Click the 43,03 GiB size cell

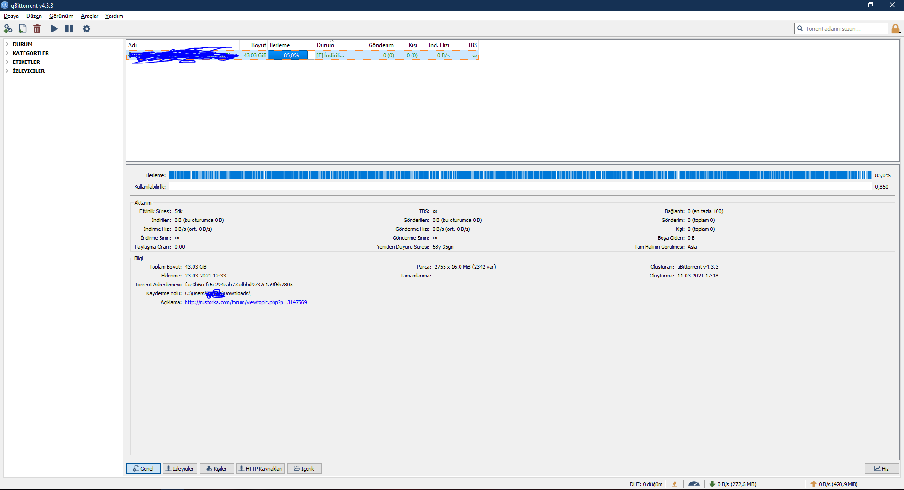click(255, 55)
